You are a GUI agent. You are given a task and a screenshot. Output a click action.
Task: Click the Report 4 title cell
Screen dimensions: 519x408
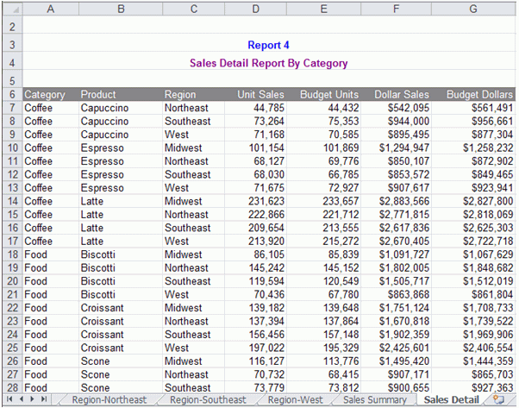[269, 46]
